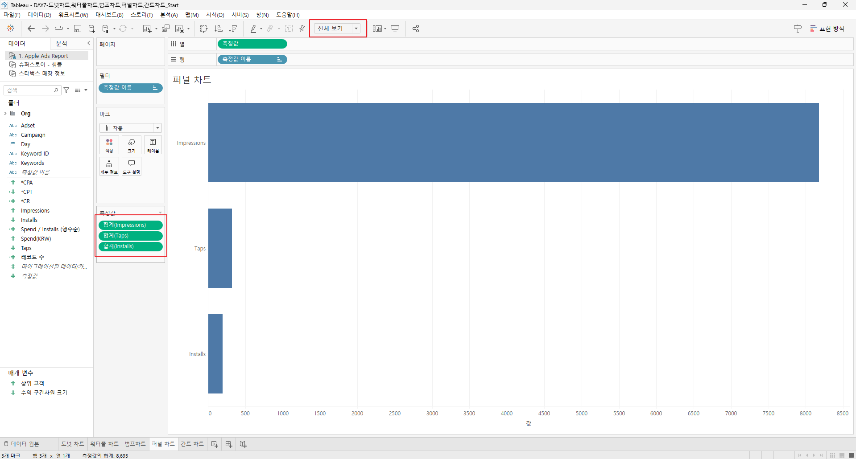Open clear sheet dropdown arrow
Image resolution: width=856 pixels, height=459 pixels.
point(188,29)
